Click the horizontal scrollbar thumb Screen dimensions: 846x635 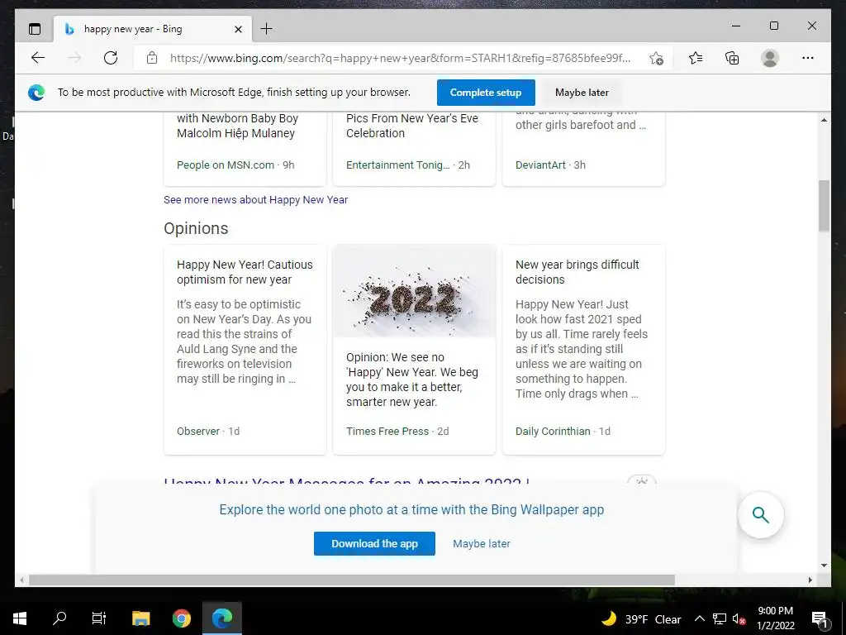coord(352,580)
